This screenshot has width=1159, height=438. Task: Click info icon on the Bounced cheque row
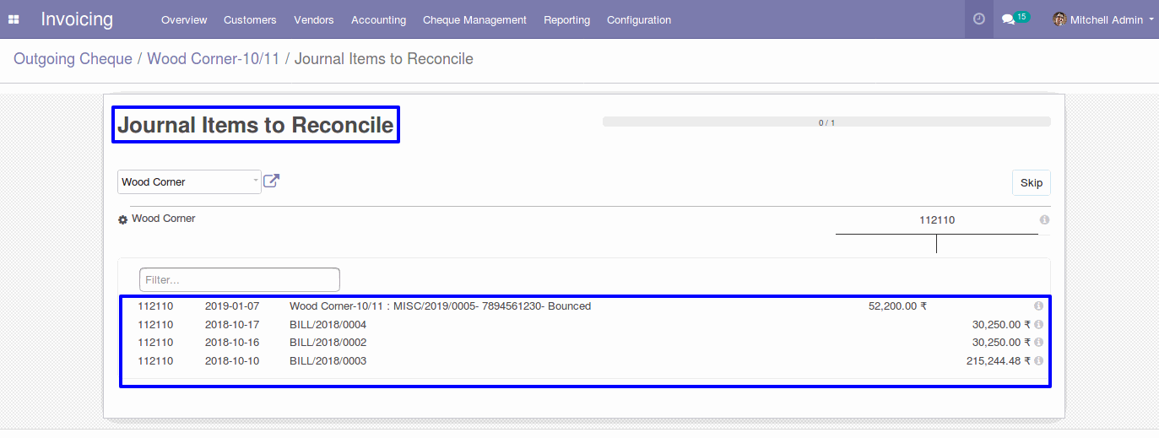point(1039,306)
